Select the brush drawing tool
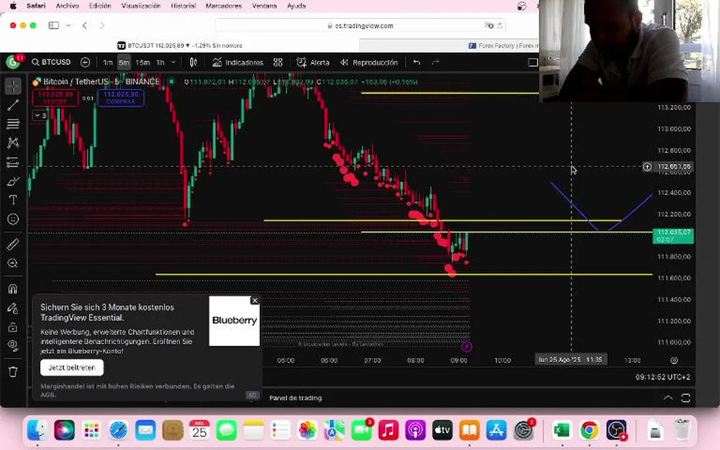The height and width of the screenshot is (450, 720). [x=13, y=181]
